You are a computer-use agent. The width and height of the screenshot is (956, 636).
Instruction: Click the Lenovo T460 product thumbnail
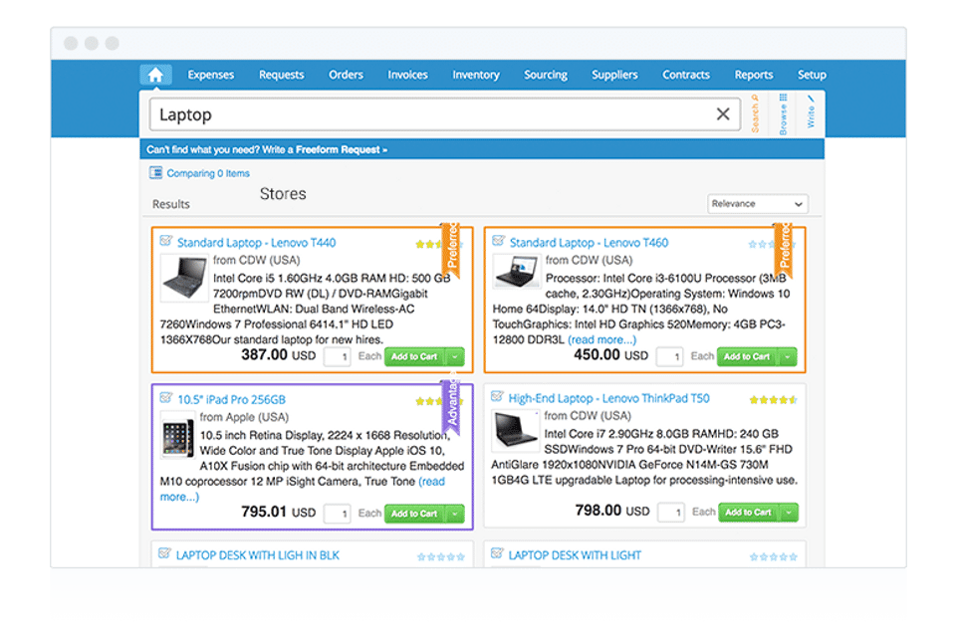pos(516,271)
